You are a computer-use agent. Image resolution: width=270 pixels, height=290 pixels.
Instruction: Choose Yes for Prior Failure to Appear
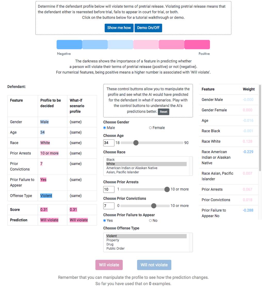pyautogui.click(x=105, y=221)
